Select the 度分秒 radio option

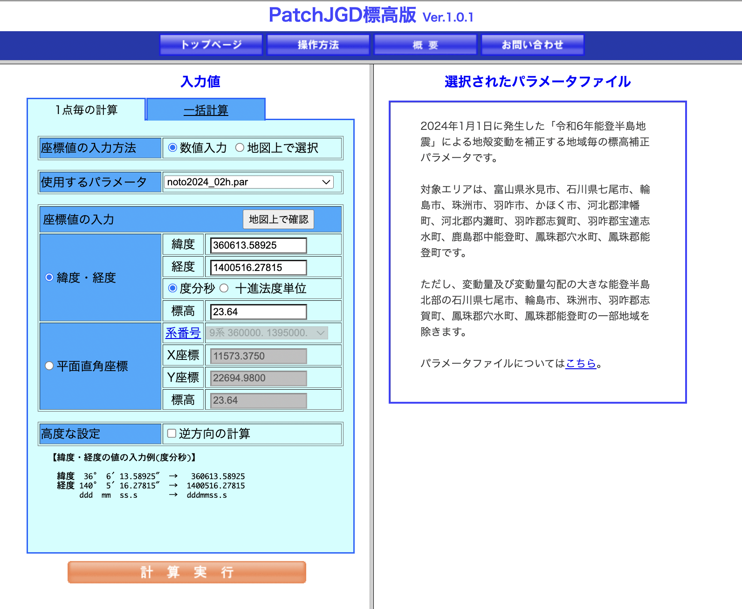tap(173, 288)
